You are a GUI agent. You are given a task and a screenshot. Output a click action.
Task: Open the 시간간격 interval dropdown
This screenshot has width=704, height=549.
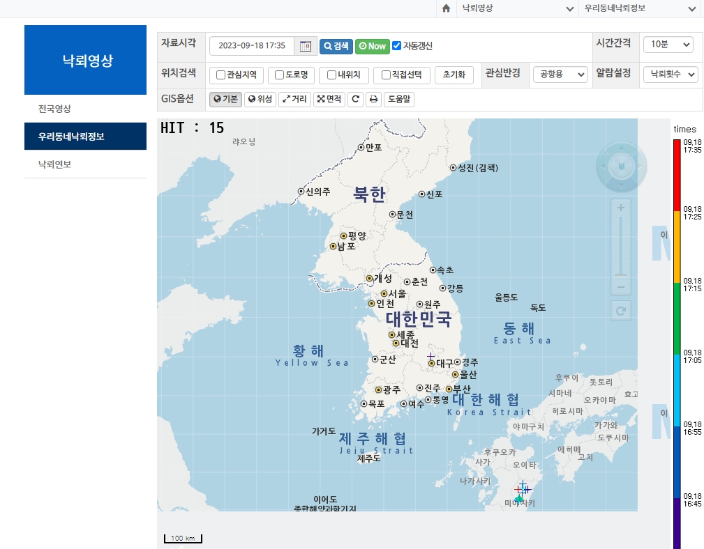pyautogui.click(x=668, y=44)
